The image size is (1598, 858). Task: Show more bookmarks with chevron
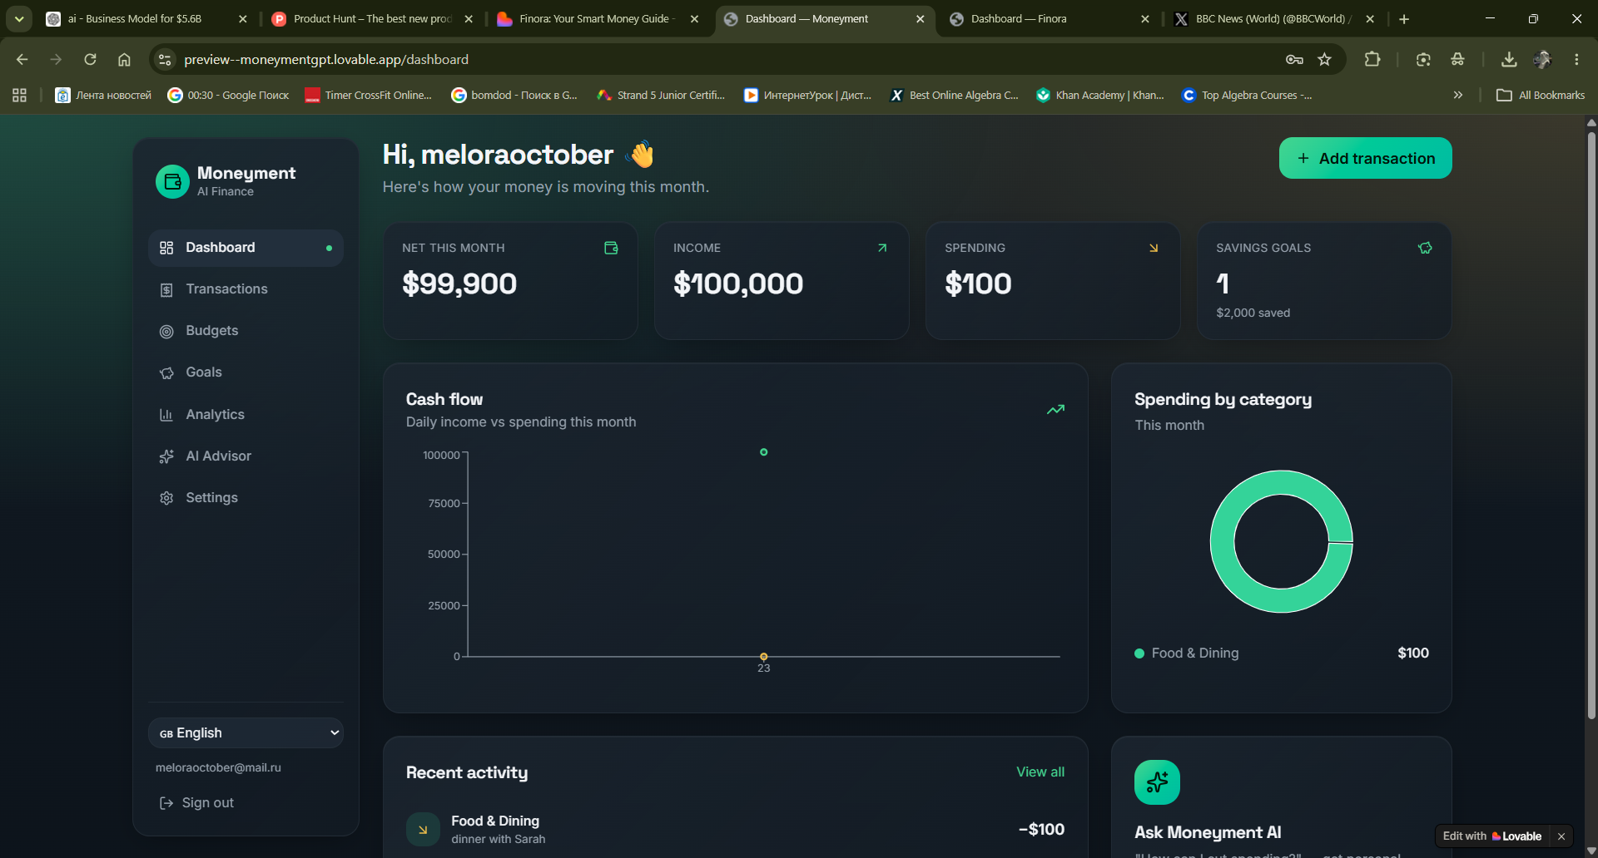tap(1458, 95)
